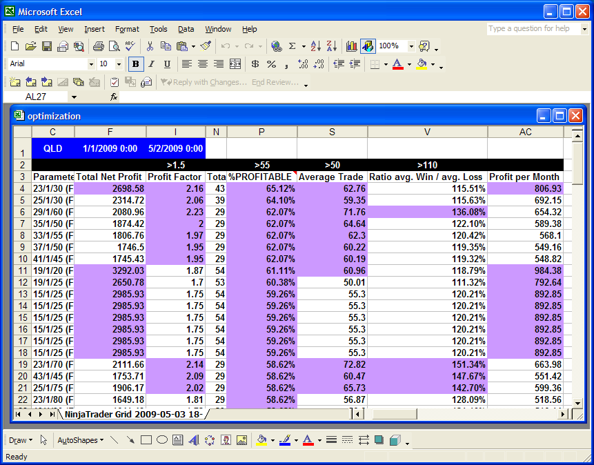
Task: Click the vertical scrollbar down arrow
Action: click(x=577, y=403)
